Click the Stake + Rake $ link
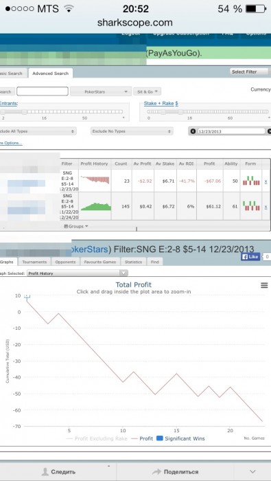 click(x=161, y=103)
